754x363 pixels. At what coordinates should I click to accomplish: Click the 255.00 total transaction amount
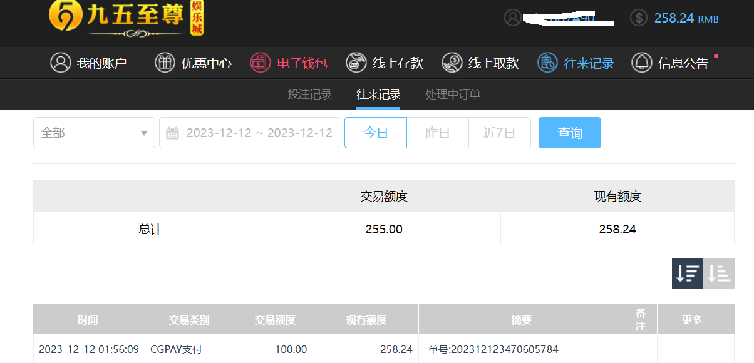[x=384, y=229]
